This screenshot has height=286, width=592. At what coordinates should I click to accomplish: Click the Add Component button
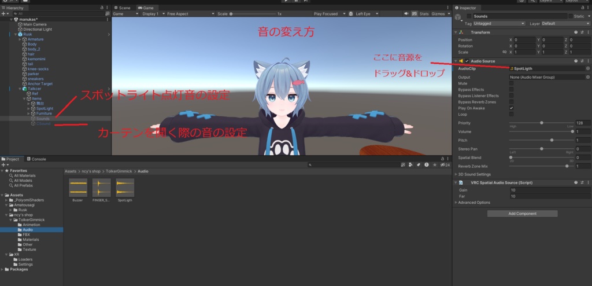pyautogui.click(x=522, y=214)
